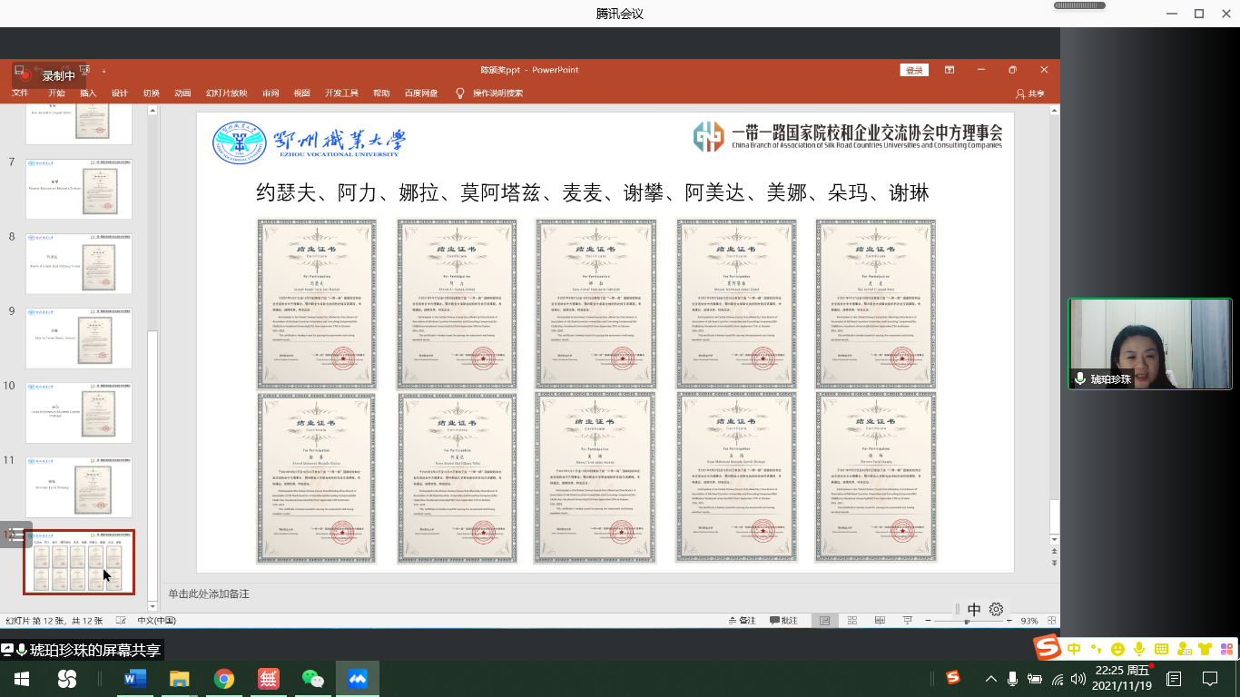Open the 插入 ribbon tab
1240x697 pixels.
click(x=88, y=93)
